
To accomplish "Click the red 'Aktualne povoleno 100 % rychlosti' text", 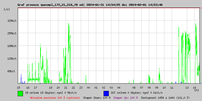I will tap(55, 98).
